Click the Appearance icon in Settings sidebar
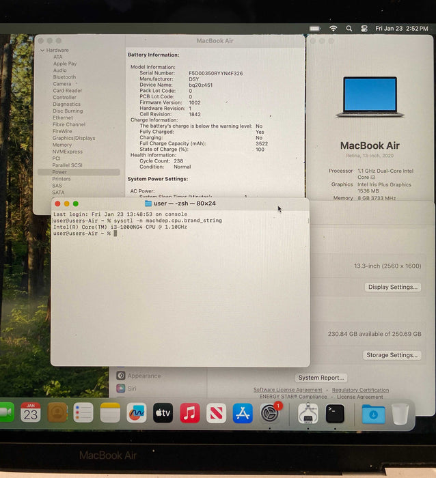Viewport: 436px width, 478px height. click(121, 376)
